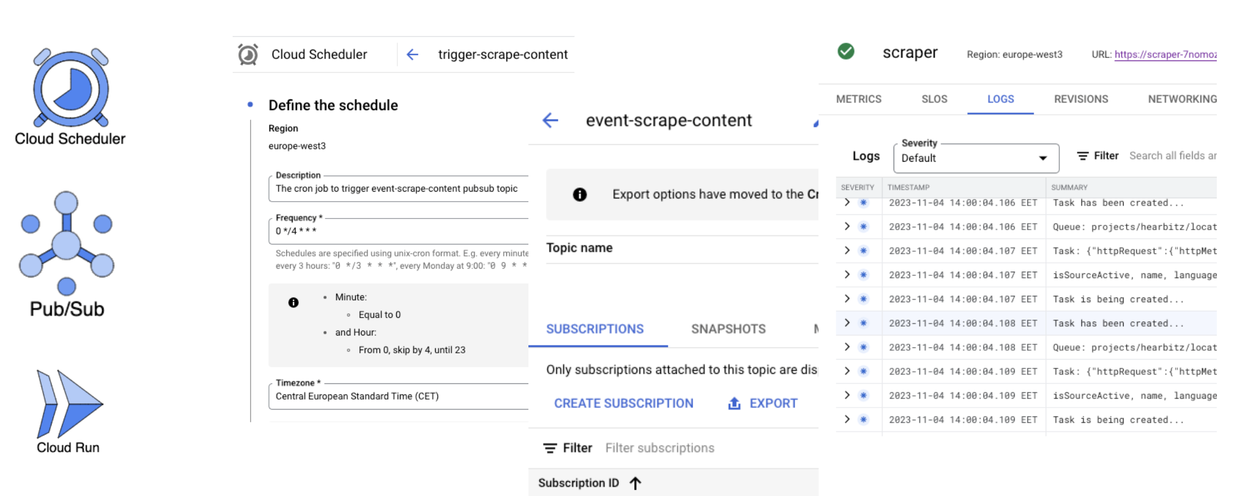Go back from event-scrape-content topic page
The height and width of the screenshot is (496, 1242).
(550, 120)
